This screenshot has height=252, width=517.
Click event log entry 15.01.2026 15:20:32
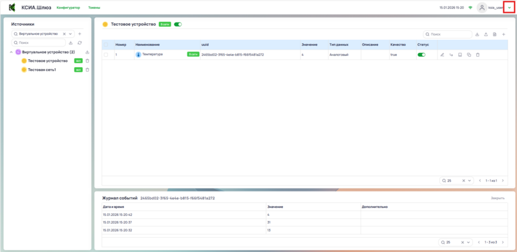(x=118, y=230)
